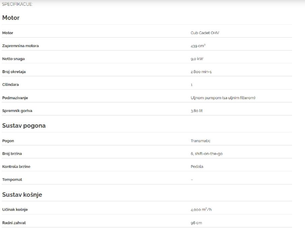Viewport: 305px width, 228px height.
Task: Select the Transmatic value
Action: pyautogui.click(x=200, y=141)
